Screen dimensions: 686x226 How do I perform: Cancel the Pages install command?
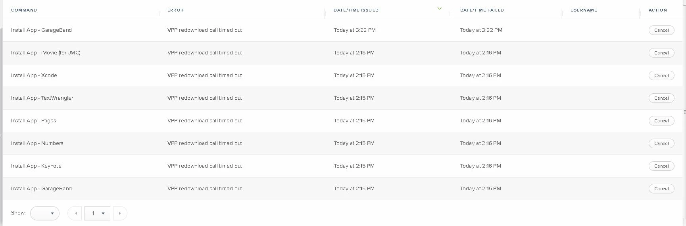tap(661, 121)
